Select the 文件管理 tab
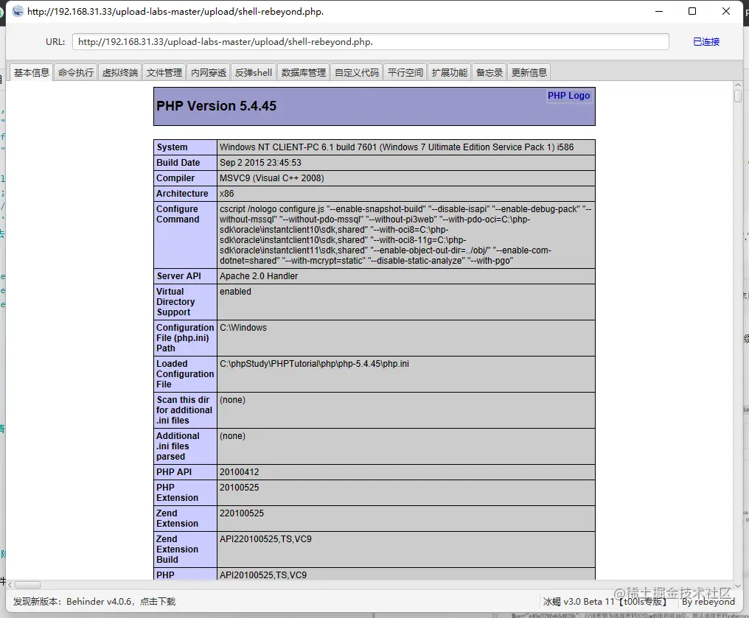This screenshot has width=749, height=618. point(164,72)
